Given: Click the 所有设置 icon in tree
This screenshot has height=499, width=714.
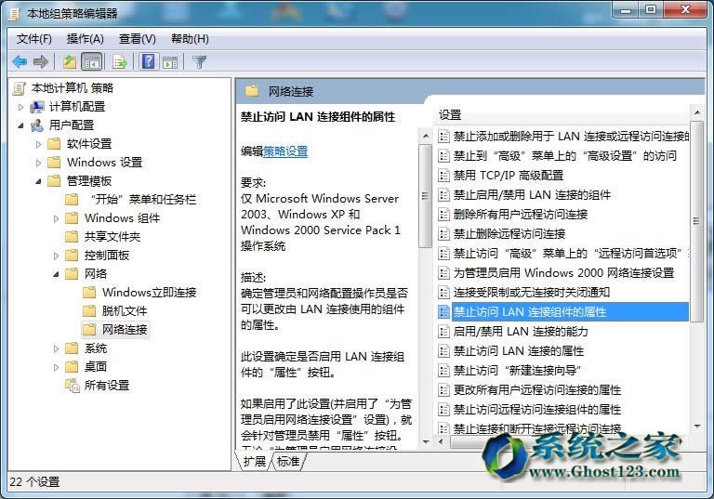Looking at the screenshot, I should tap(72, 386).
